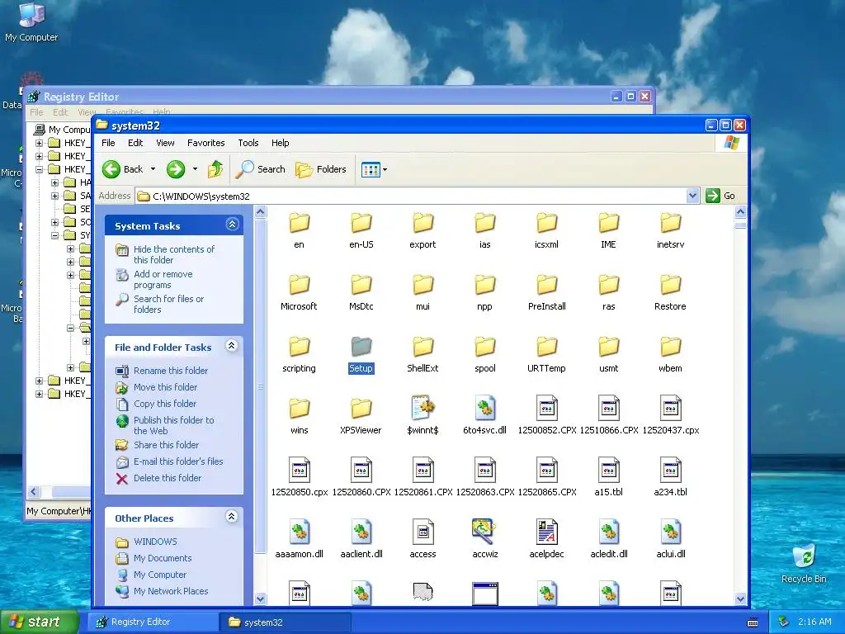Go back using the Back button

point(123,169)
